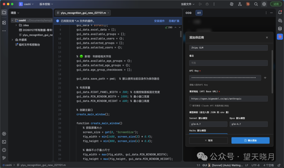Click the 确认添加 button
The width and height of the screenshot is (284, 168).
[250, 140]
